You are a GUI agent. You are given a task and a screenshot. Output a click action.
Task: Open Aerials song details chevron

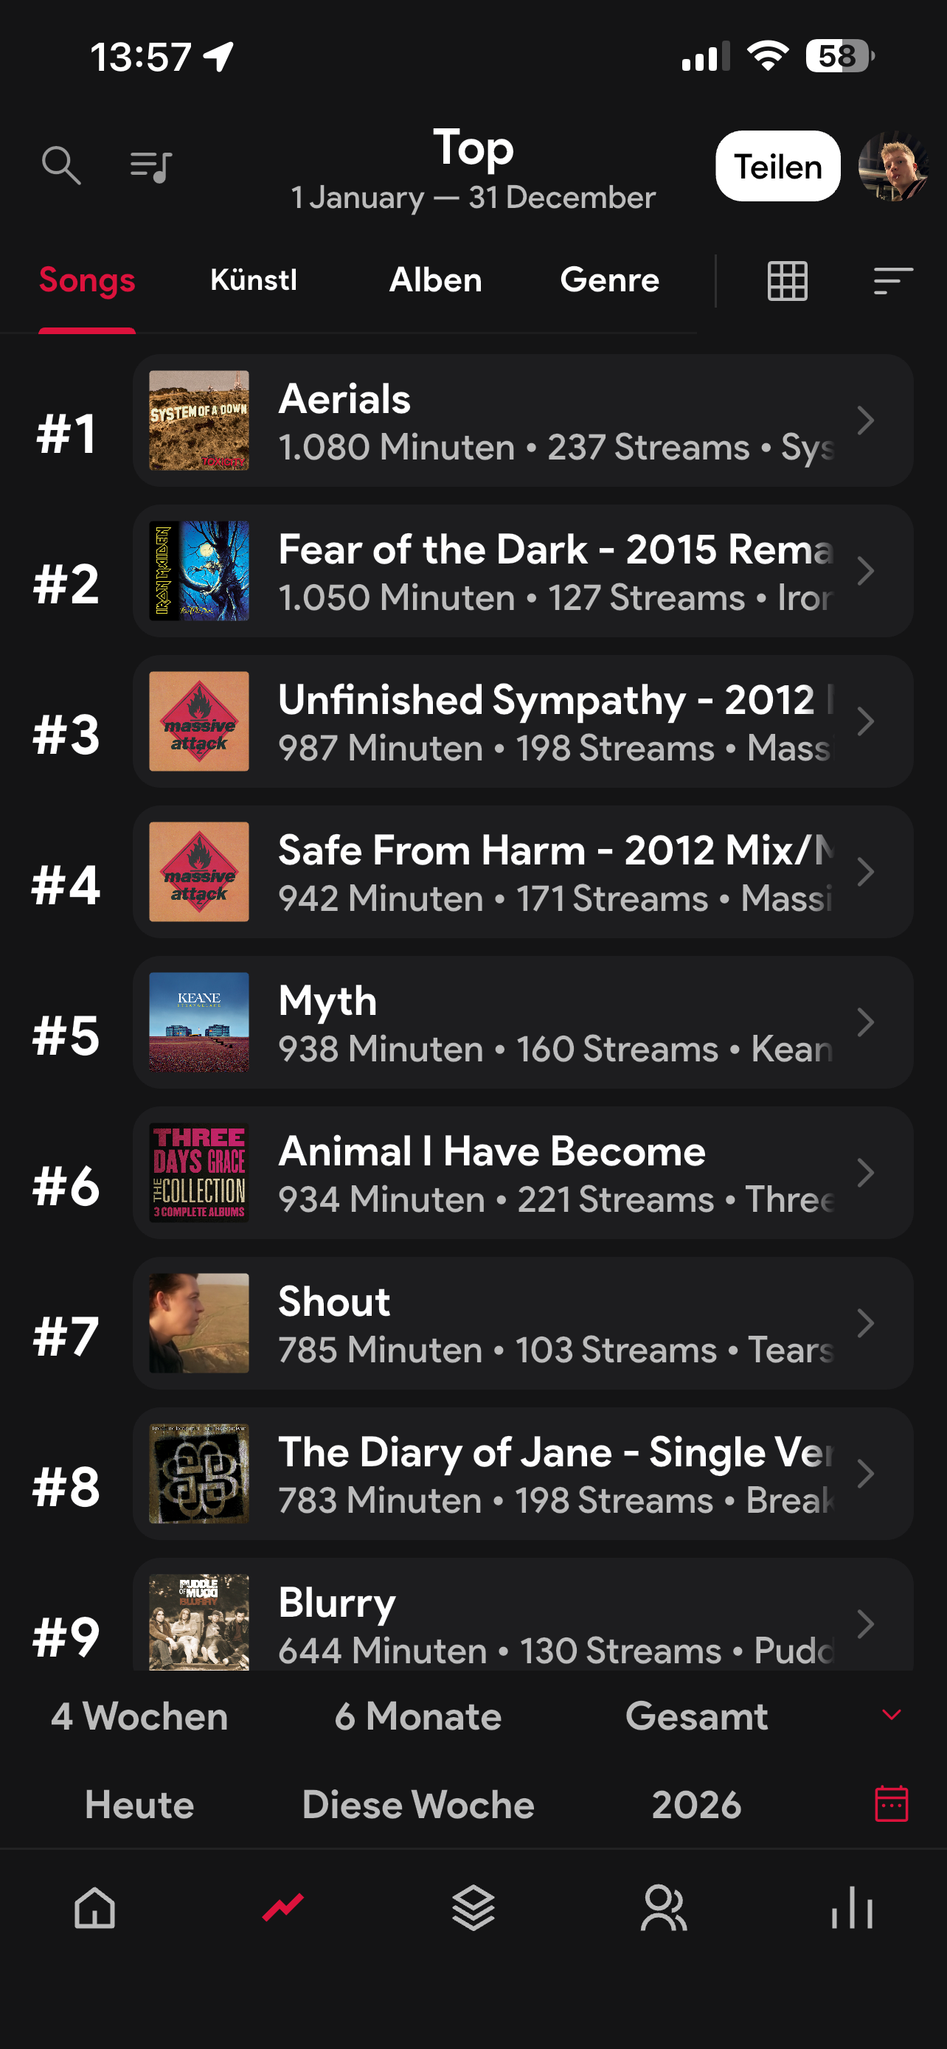865,420
